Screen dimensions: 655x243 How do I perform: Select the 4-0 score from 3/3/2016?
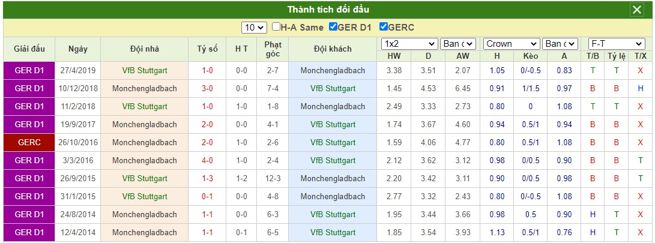(x=207, y=160)
